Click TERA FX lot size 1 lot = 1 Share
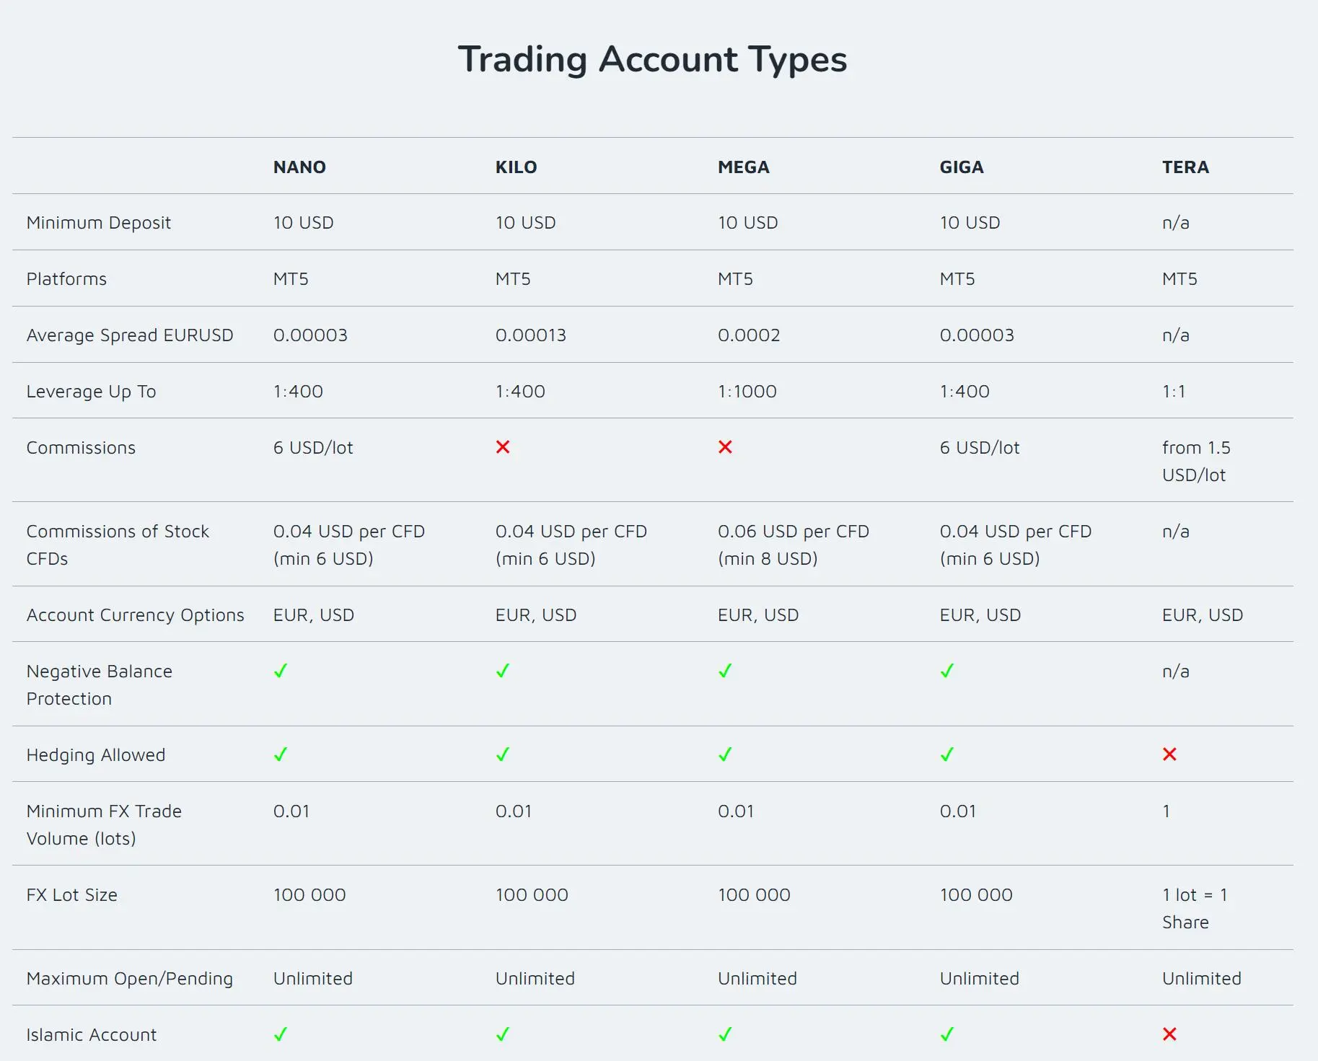 [x=1195, y=909]
